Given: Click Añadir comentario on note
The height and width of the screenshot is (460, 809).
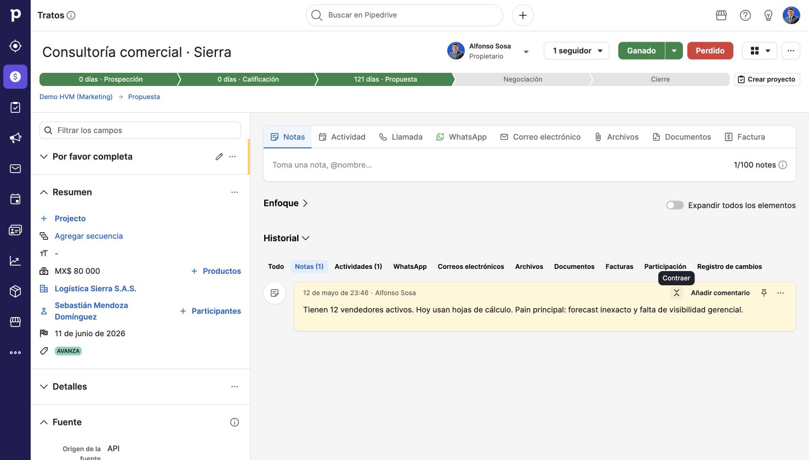Looking at the screenshot, I should (720, 293).
